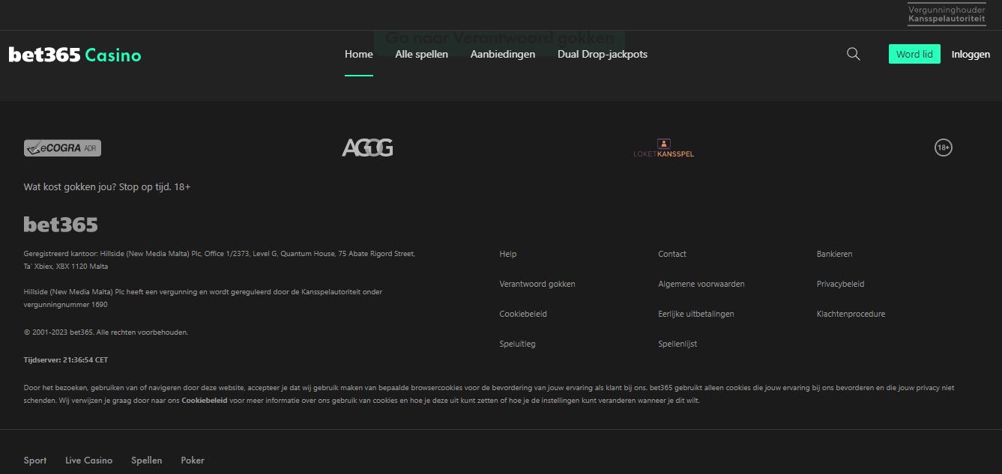The image size is (1002, 474).
Task: Click the bet365 Casino header logo
Action: [75, 55]
